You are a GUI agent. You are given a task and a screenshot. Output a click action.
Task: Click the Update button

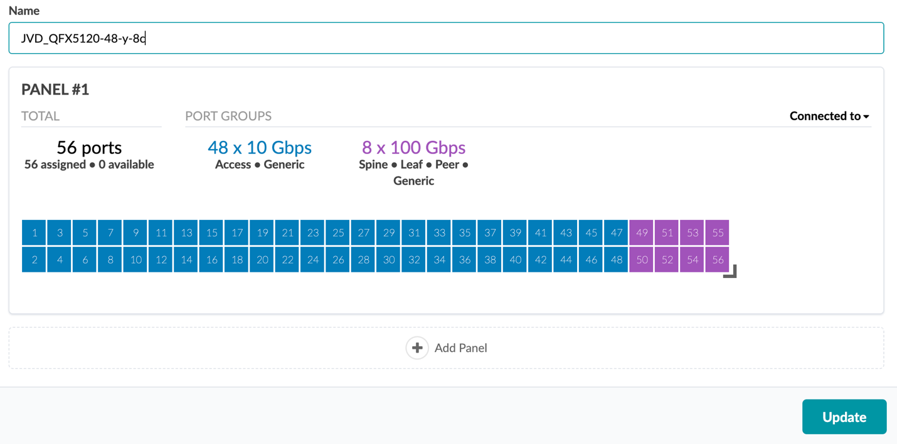[844, 416]
